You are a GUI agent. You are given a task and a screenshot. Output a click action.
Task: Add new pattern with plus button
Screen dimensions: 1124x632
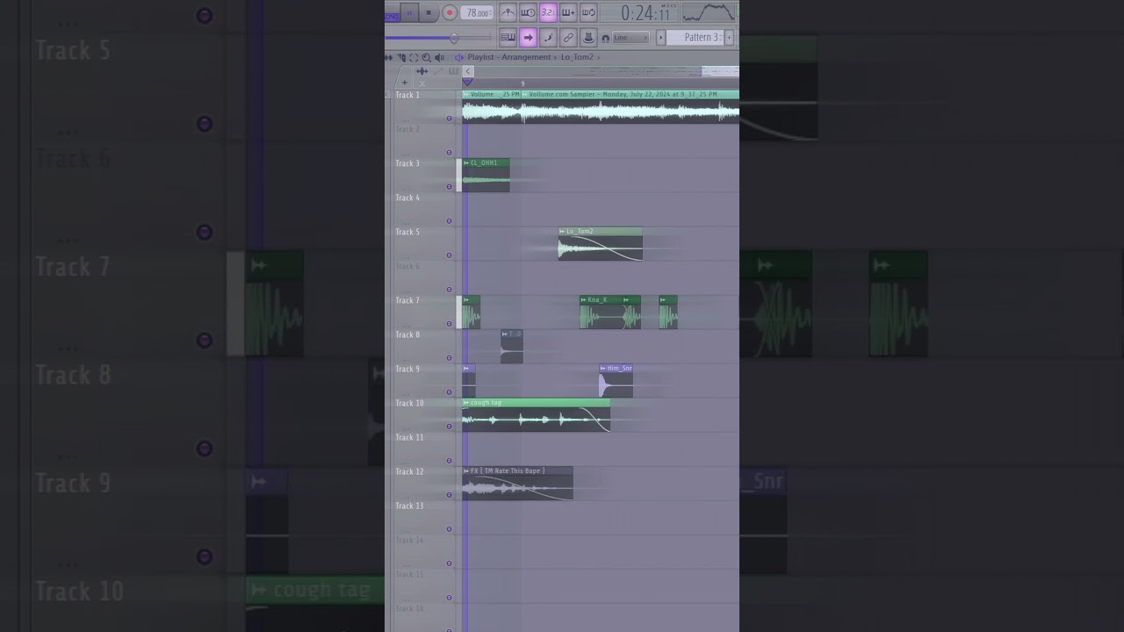click(x=729, y=37)
